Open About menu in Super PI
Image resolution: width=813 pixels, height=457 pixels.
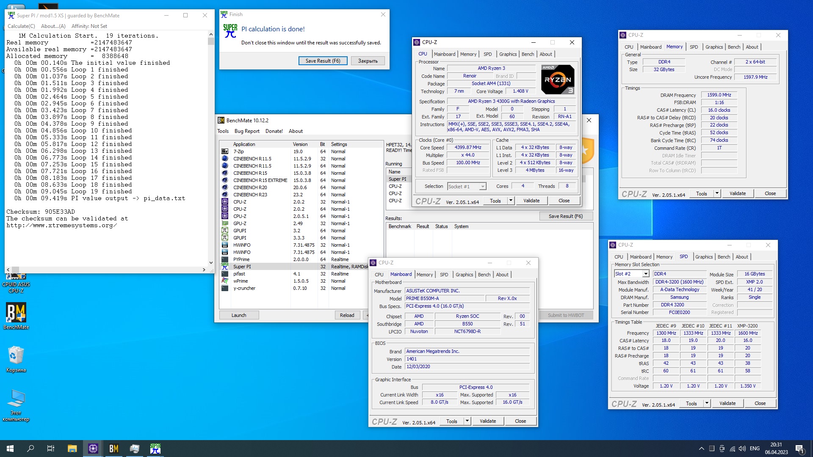(53, 26)
